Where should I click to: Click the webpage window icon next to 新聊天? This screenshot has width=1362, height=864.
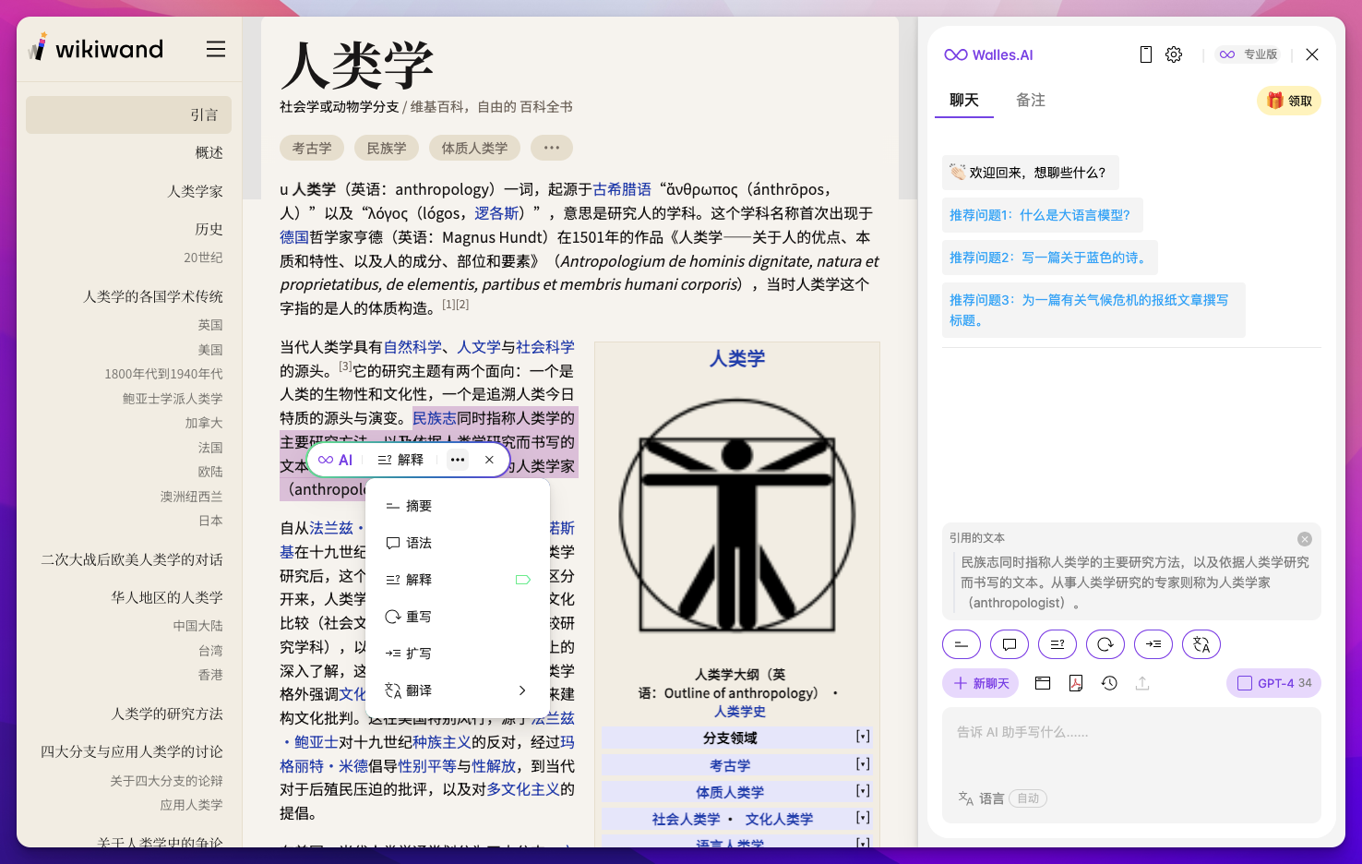click(1043, 683)
